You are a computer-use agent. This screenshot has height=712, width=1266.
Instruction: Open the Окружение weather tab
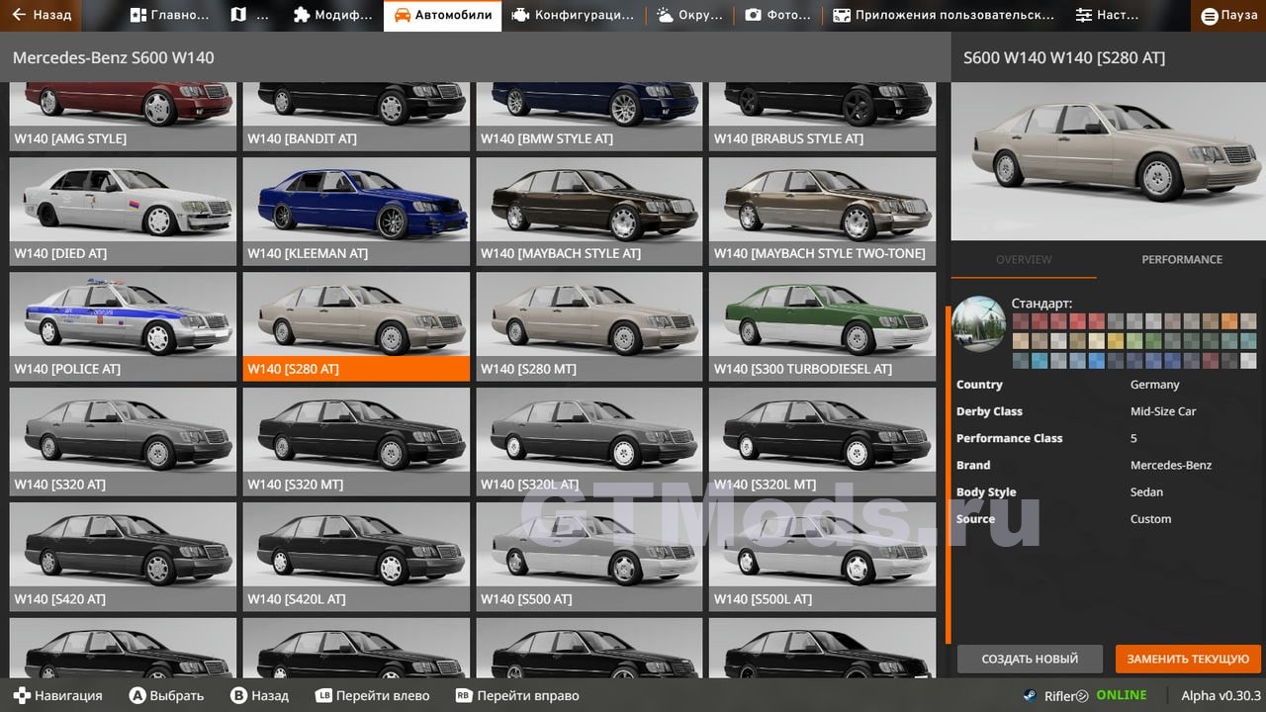690,16
